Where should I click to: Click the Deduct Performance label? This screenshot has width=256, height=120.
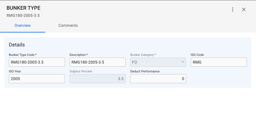(145, 71)
